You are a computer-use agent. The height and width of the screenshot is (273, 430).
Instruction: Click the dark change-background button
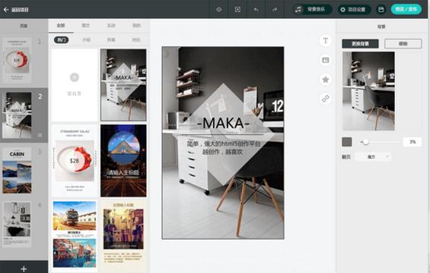pos(360,44)
